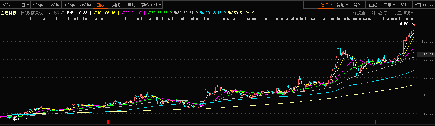Toggle the 简约 simple view mode

[x=404, y=5]
